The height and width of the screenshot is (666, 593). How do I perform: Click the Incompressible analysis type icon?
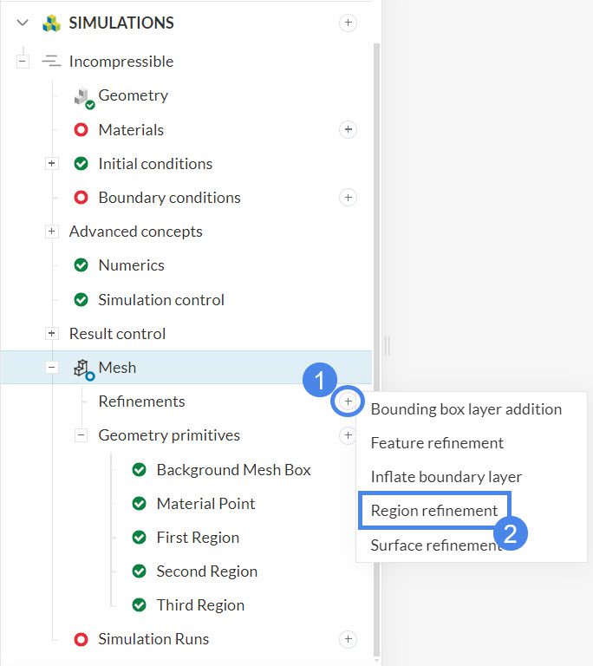[51, 62]
